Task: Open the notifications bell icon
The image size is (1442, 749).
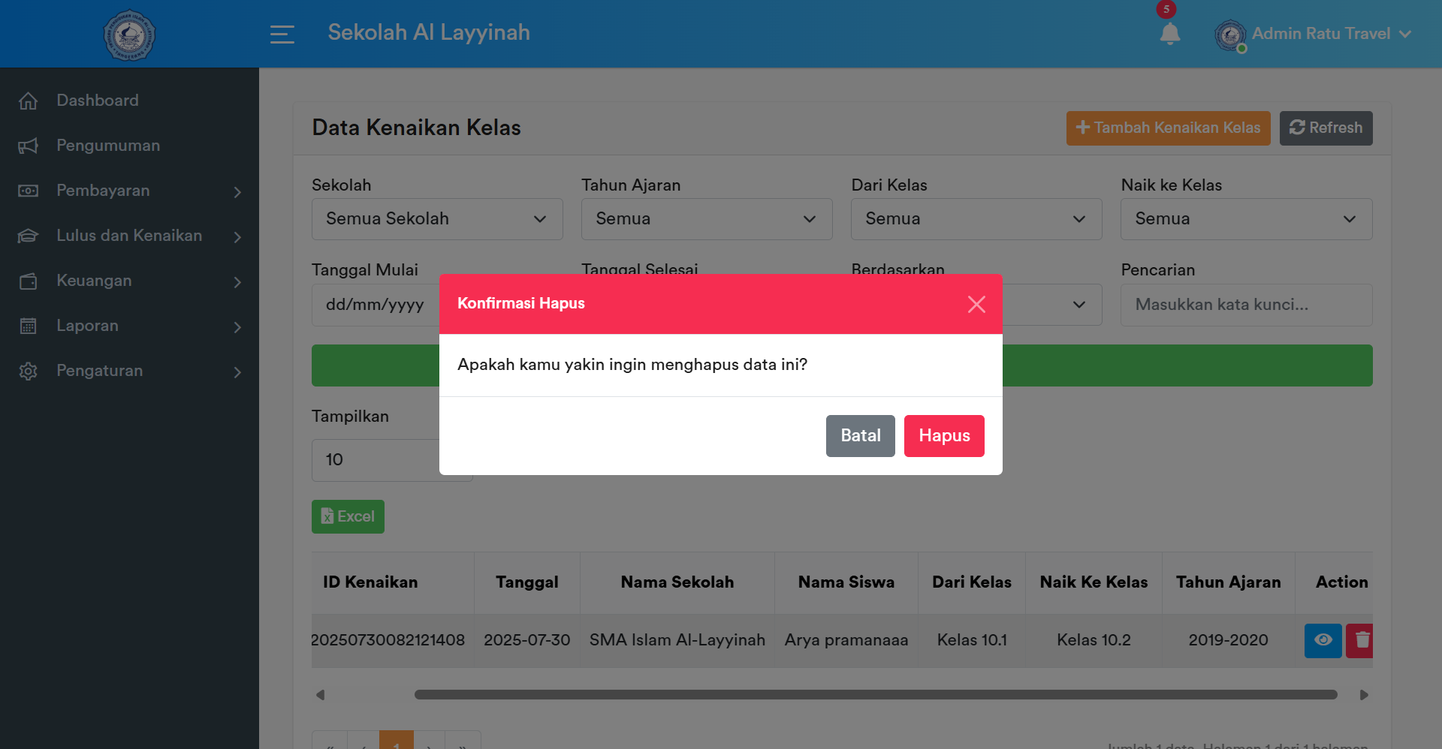Action: tap(1169, 35)
